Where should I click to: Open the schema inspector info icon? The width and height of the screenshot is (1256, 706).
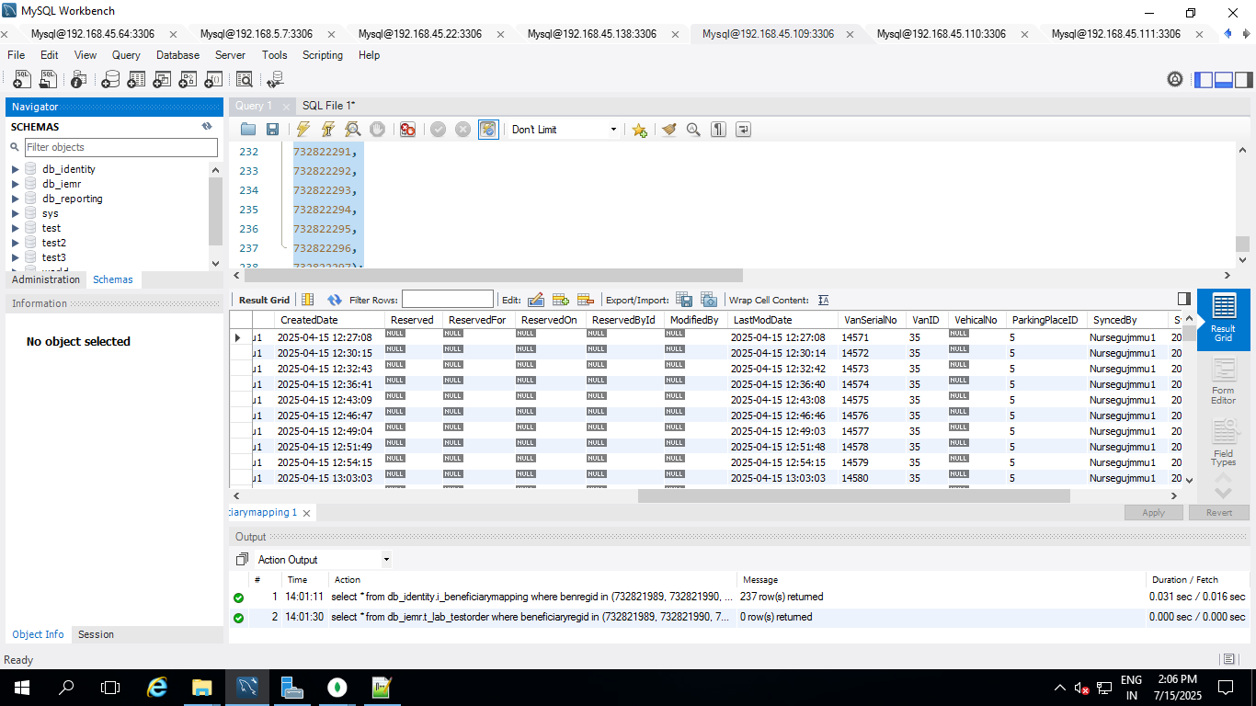click(79, 79)
